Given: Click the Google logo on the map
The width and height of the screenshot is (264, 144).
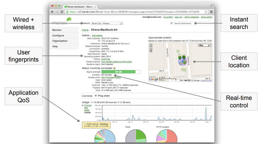Looking at the screenshot, I should tap(154, 79).
